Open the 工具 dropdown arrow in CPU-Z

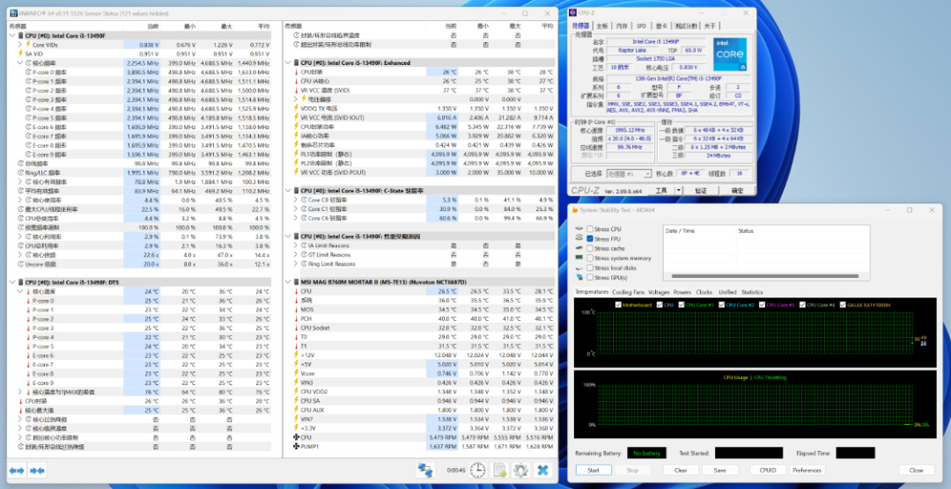(680, 190)
